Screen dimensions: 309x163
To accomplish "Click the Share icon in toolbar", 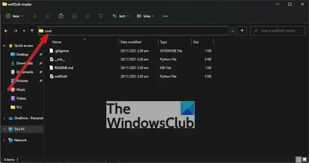I will (x=87, y=16).
